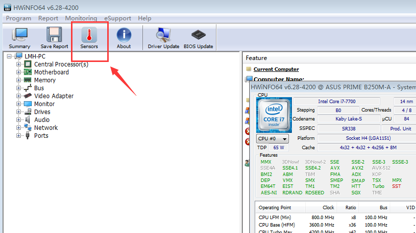Open the Help menu
Screen dimensions: 416x233
[144, 18]
